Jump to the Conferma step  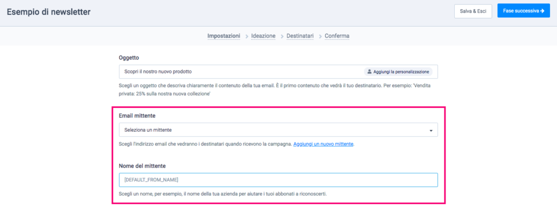tap(337, 36)
